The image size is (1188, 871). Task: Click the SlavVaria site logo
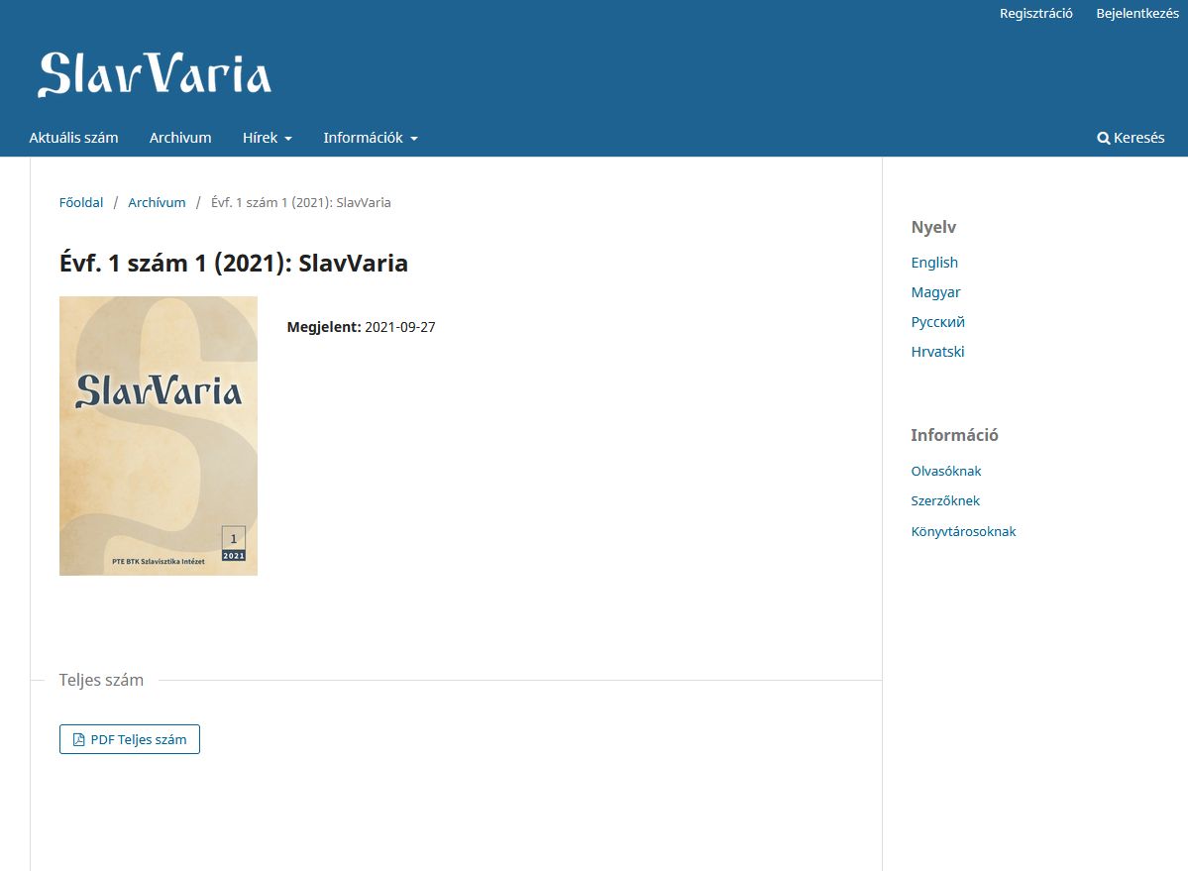click(x=155, y=74)
